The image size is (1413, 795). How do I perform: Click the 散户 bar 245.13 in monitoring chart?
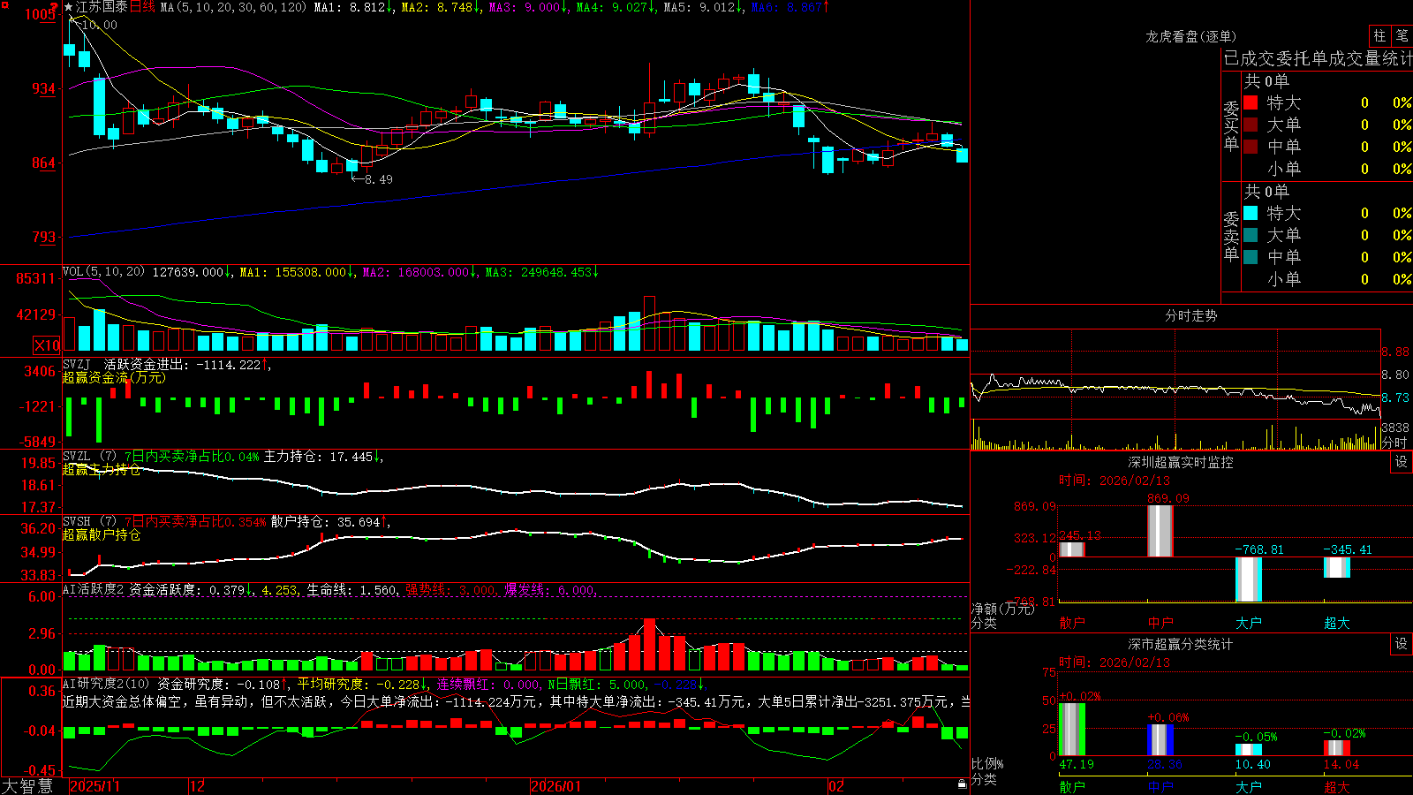tap(1072, 549)
